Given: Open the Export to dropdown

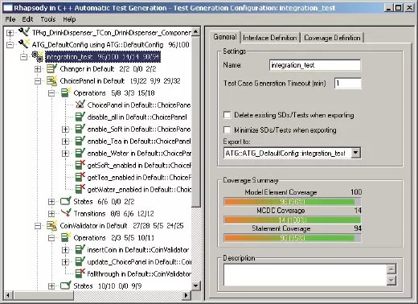Looking at the screenshot, I should point(355,153).
